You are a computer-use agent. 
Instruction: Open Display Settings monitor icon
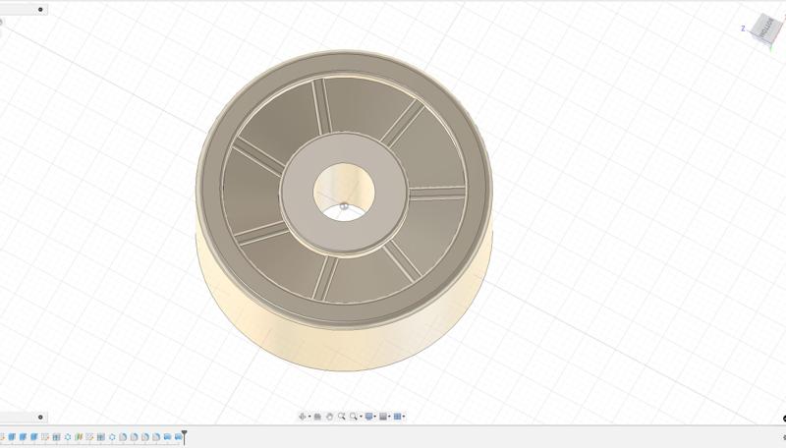pos(369,417)
